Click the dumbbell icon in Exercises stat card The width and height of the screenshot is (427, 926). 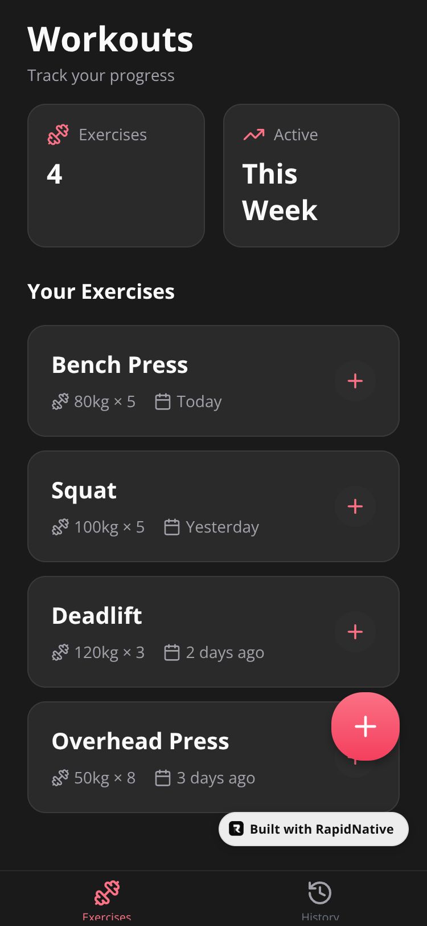58,135
